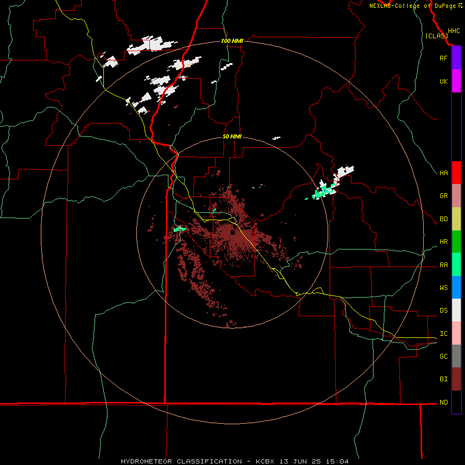Image resolution: width=465 pixels, height=465 pixels.
Task: Click the BD yellow legend swatch
Action: pyautogui.click(x=456, y=219)
